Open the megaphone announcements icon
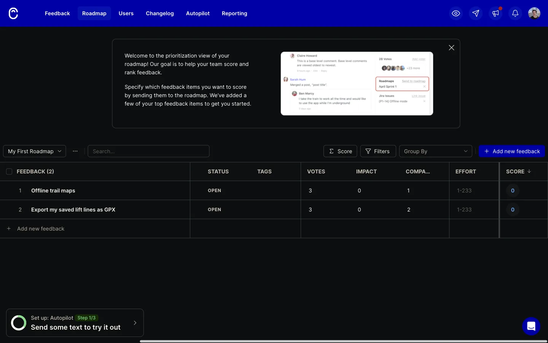548x343 pixels. [495, 13]
